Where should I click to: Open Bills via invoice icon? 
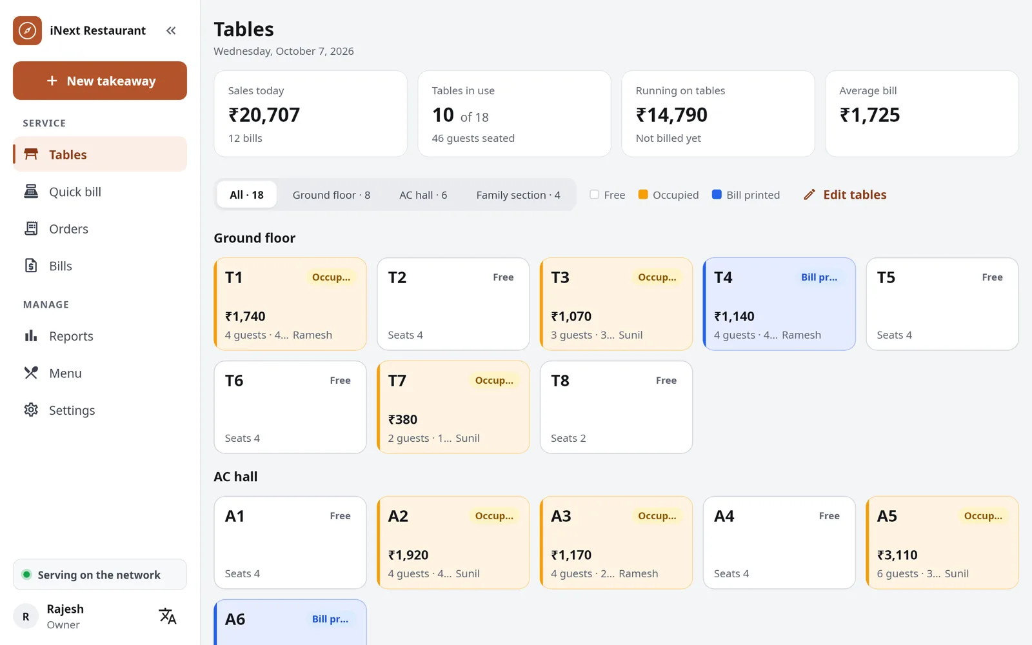pos(31,266)
